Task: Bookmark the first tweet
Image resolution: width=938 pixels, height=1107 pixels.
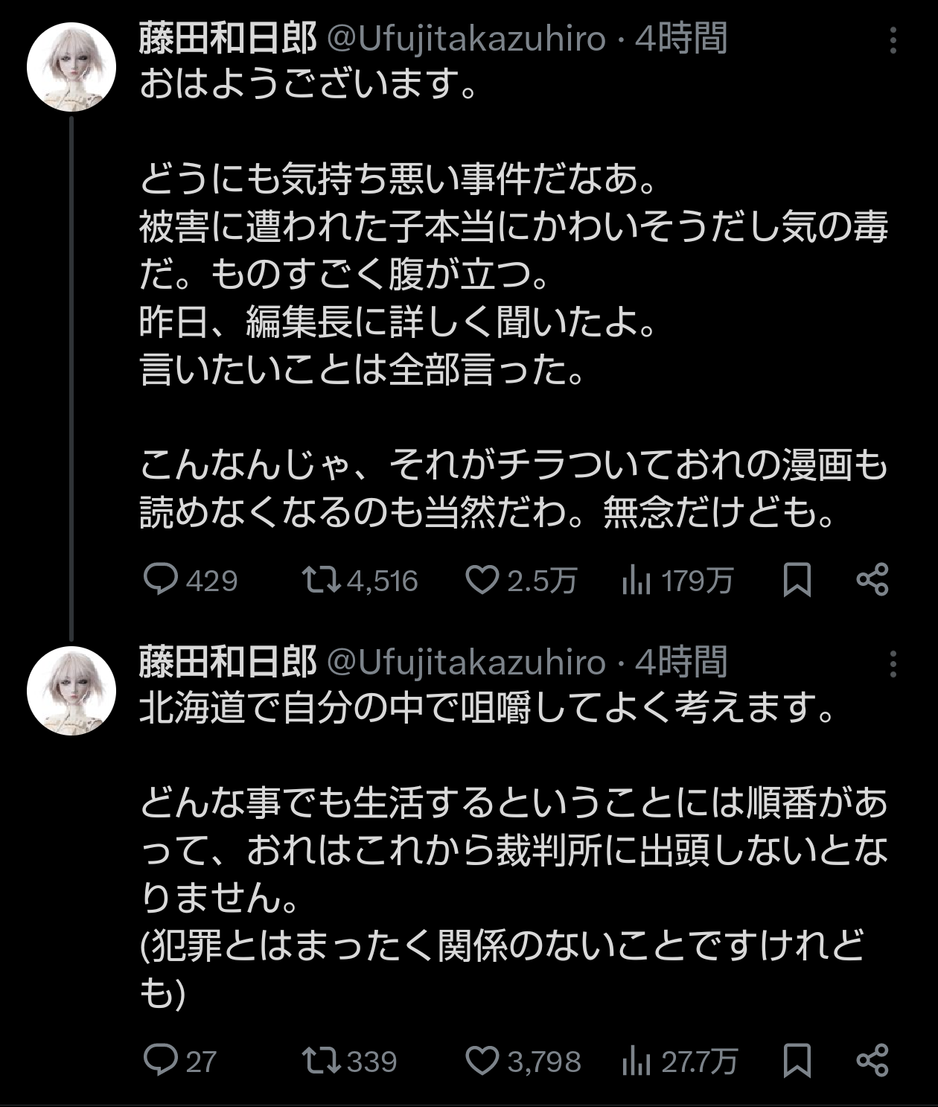Action: tap(797, 580)
